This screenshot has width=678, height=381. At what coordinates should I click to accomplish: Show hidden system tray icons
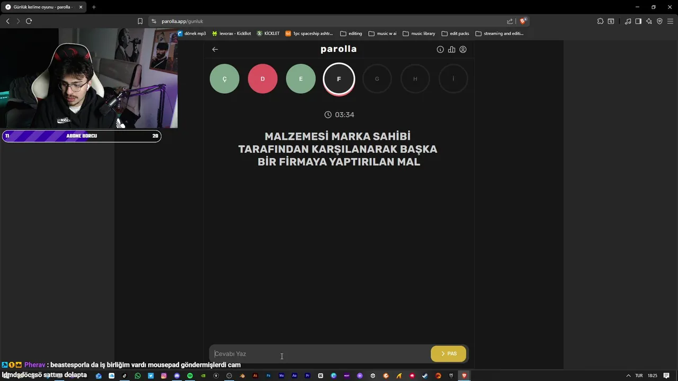click(x=629, y=376)
